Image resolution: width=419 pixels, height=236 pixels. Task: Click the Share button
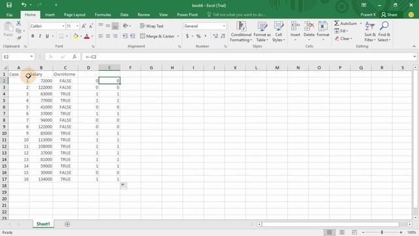(389, 14)
